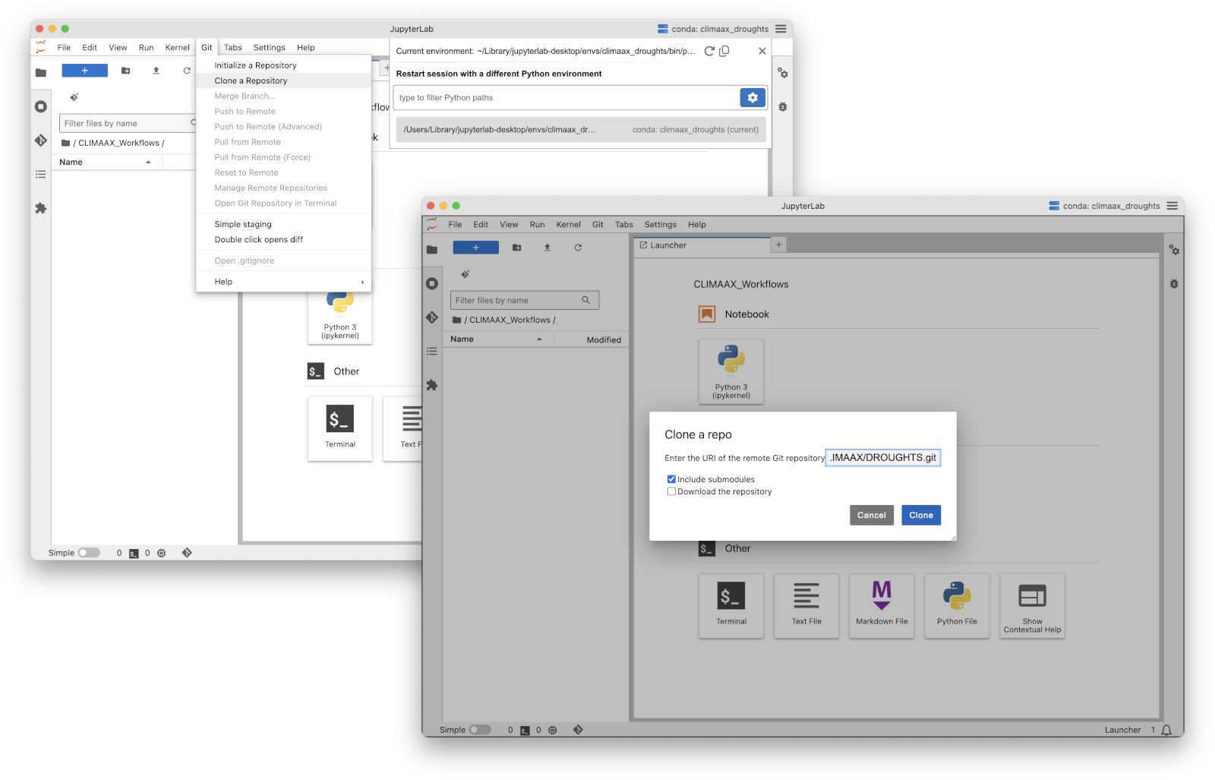Open Kernel menu in back window
This screenshot has width=1215, height=780.
coord(178,47)
